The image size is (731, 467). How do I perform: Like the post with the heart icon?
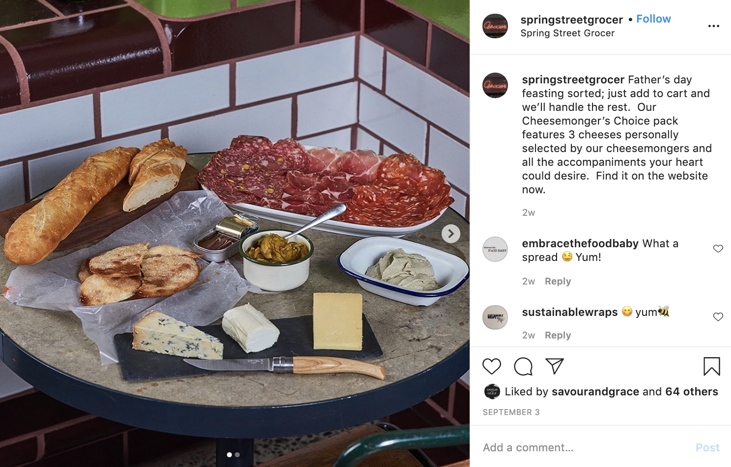coord(491,366)
